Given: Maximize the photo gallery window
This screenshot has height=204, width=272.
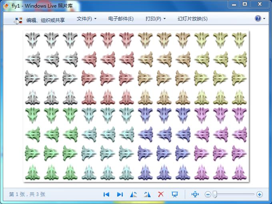Looking at the screenshot, I should 245,4.
